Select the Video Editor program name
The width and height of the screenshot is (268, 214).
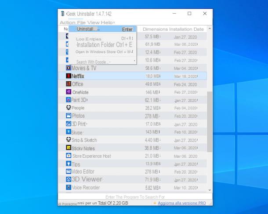83,171
